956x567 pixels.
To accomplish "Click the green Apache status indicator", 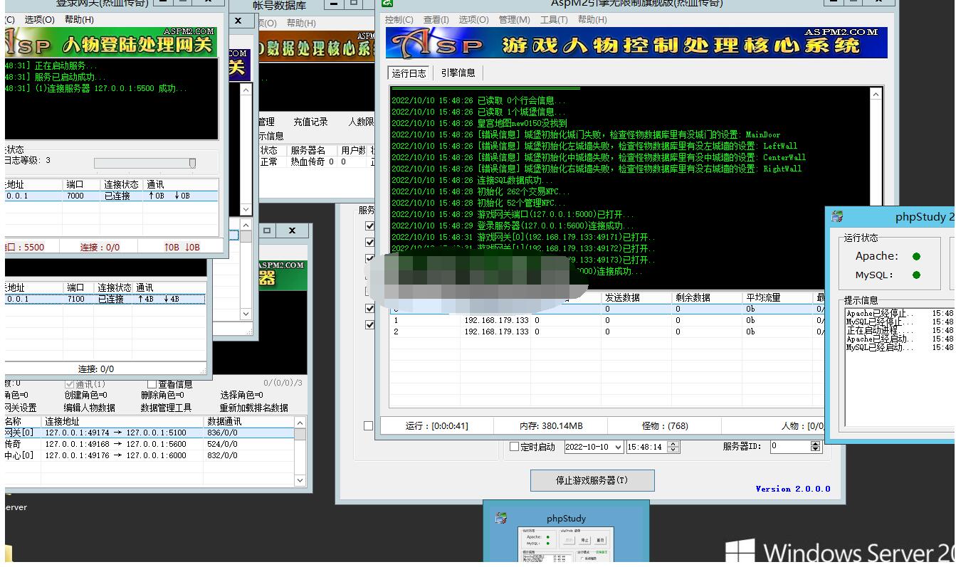I will (916, 256).
